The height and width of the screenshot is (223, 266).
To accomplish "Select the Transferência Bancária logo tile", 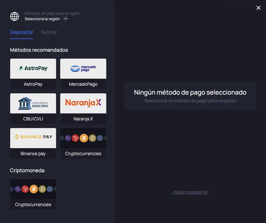I will [x=33, y=103].
